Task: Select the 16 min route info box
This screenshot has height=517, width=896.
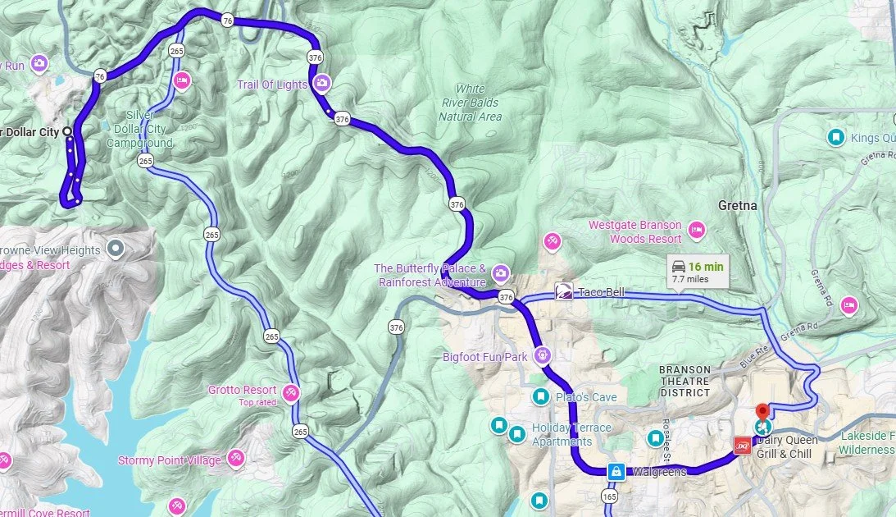Action: coord(698,272)
